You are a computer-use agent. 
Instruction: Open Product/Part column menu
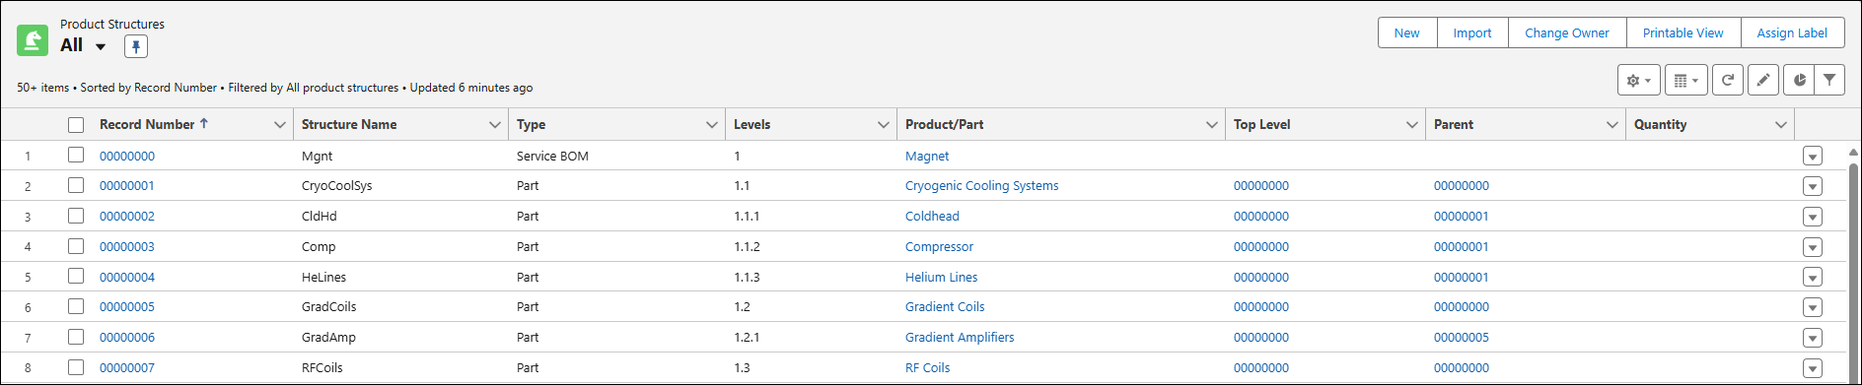coord(1212,125)
